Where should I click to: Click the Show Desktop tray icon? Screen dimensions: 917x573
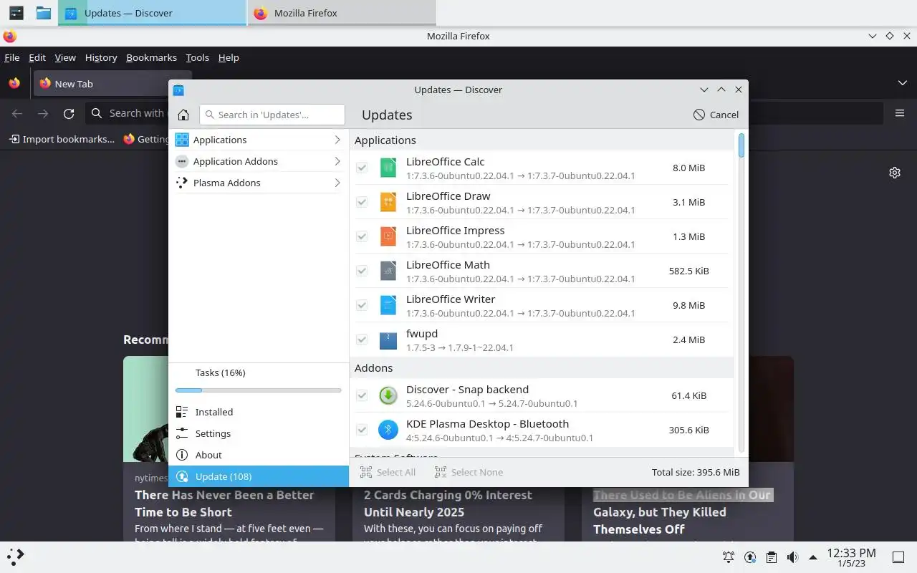[x=898, y=557]
